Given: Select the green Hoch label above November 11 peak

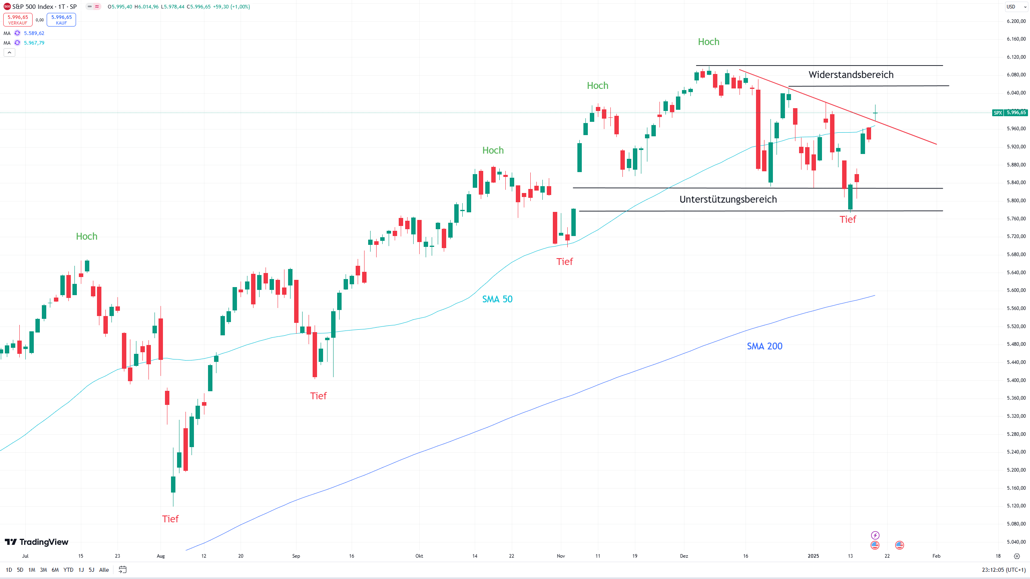Looking at the screenshot, I should tap(597, 86).
